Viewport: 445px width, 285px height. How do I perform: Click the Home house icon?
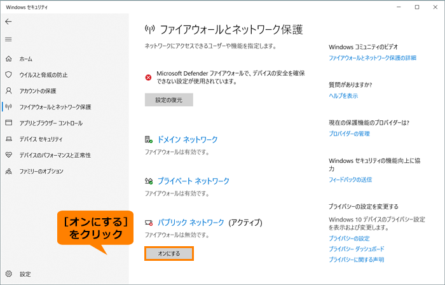pyautogui.click(x=9, y=59)
